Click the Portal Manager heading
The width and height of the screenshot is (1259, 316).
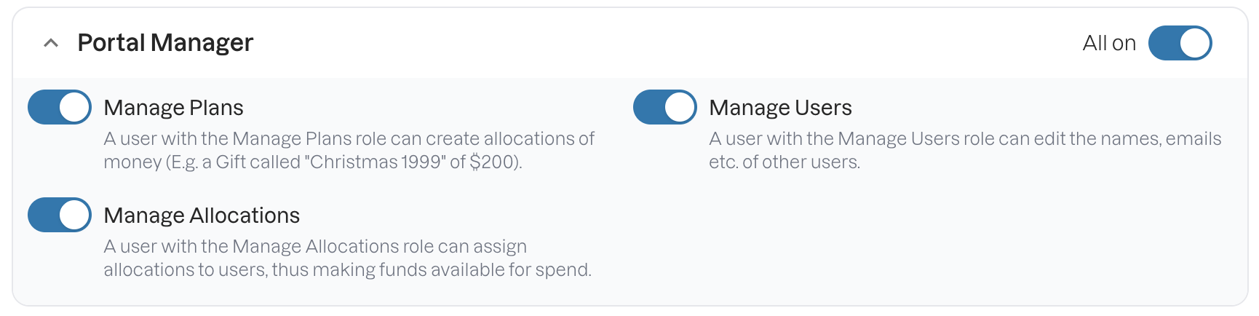click(x=165, y=43)
